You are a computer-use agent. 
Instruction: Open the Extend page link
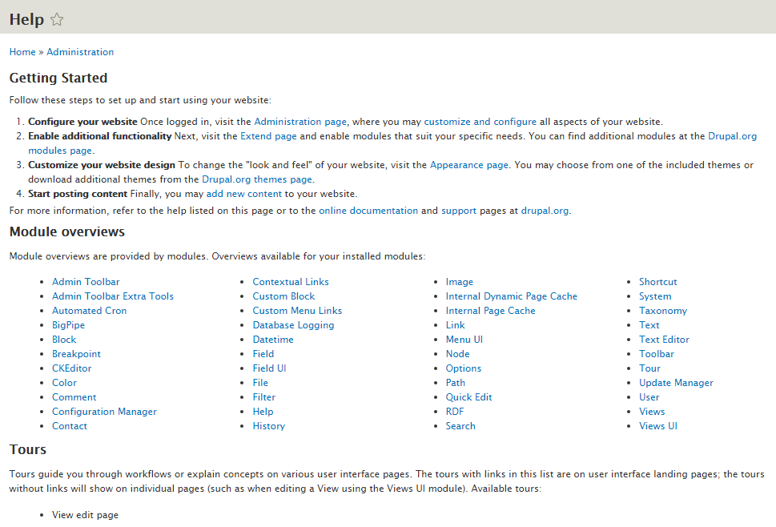(x=268, y=136)
